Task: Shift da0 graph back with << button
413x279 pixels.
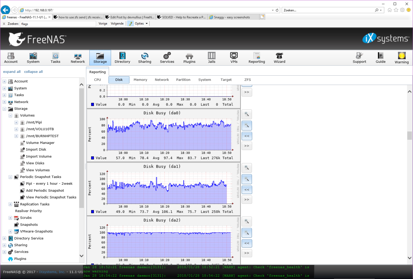Action: [247, 136]
